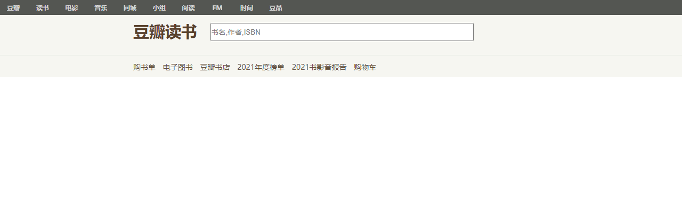Open the 2021书影音报告 link
Image resolution: width=682 pixels, height=217 pixels.
pyautogui.click(x=319, y=67)
